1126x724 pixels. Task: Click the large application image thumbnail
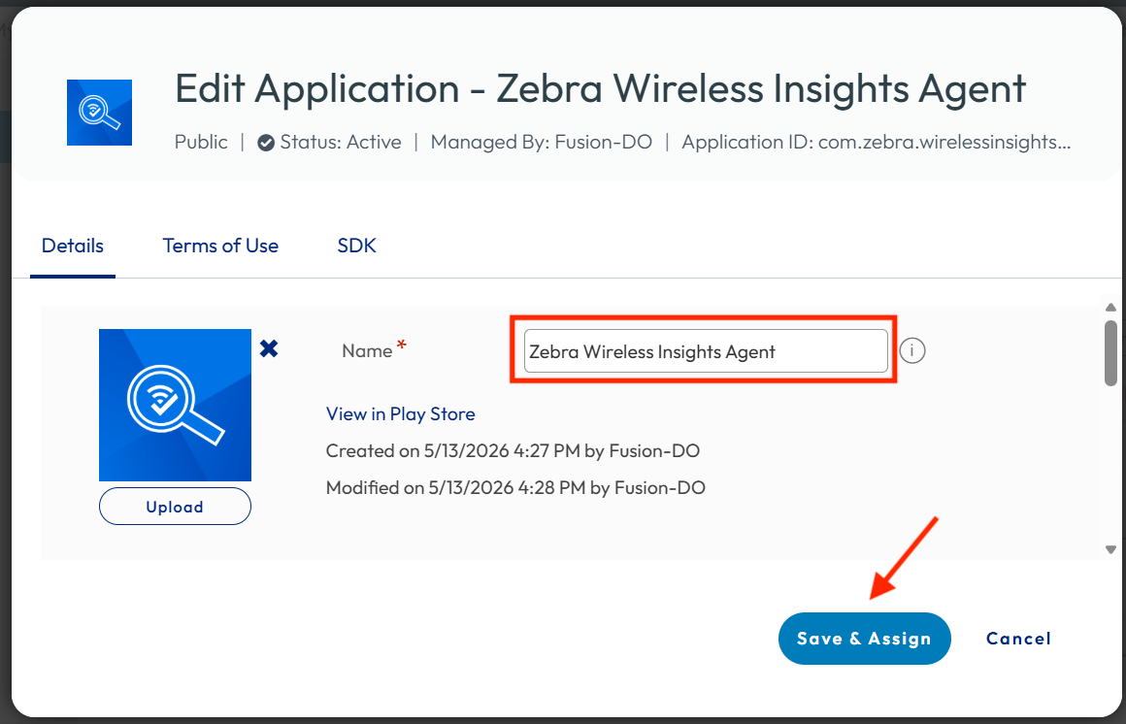click(x=176, y=405)
